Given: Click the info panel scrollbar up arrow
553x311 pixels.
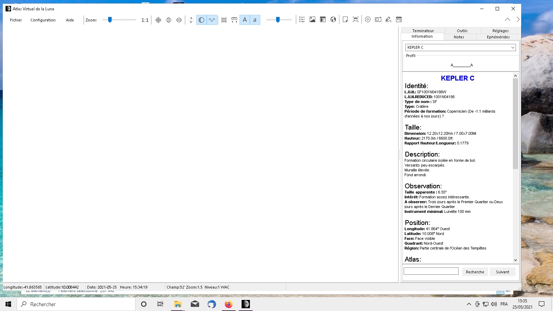Looking at the screenshot, I should click(x=515, y=75).
